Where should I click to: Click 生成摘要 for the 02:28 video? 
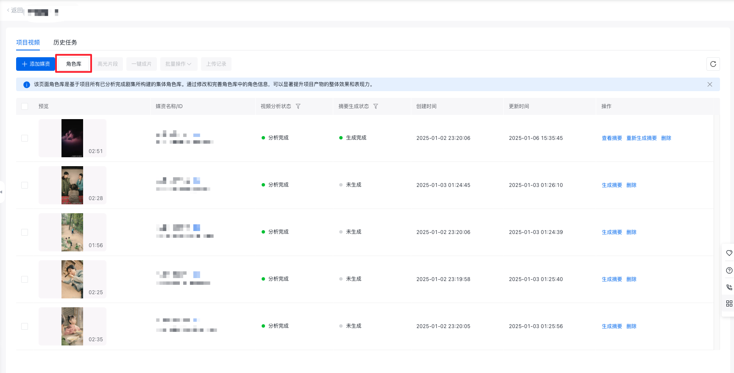tap(612, 185)
